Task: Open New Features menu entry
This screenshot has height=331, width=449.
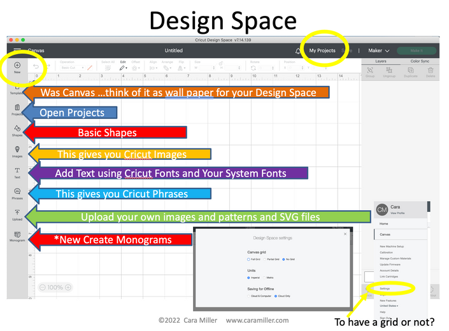Action: (x=388, y=300)
